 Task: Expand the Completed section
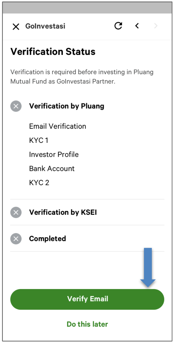[x=47, y=239]
